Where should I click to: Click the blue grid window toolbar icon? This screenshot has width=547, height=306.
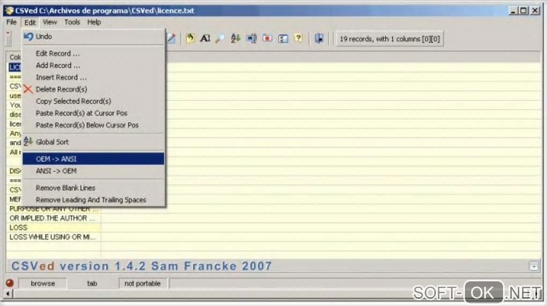click(283, 39)
